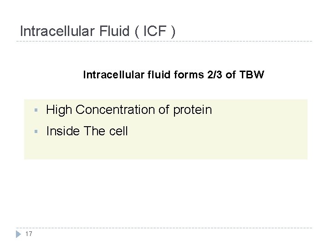328x246 pixels.
Task: Select the Inside The cell bullet text
Action: 87,132
